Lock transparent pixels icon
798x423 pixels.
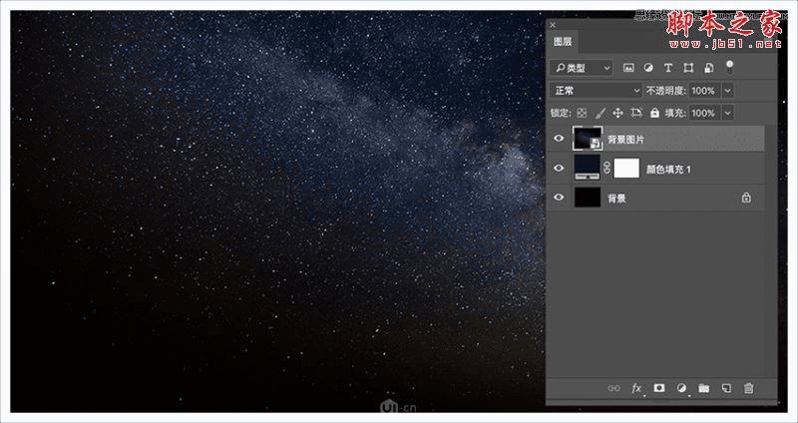[582, 113]
